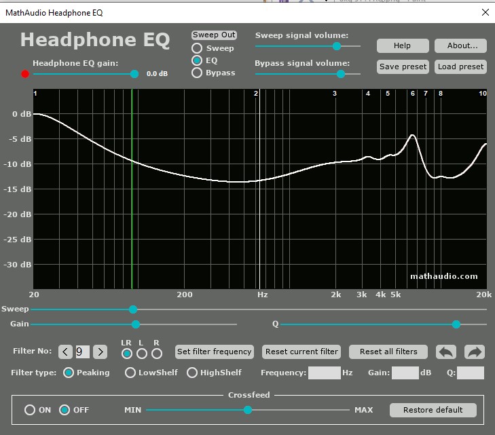Select the Sweep output mode
This screenshot has width=495, height=435.
(197, 48)
